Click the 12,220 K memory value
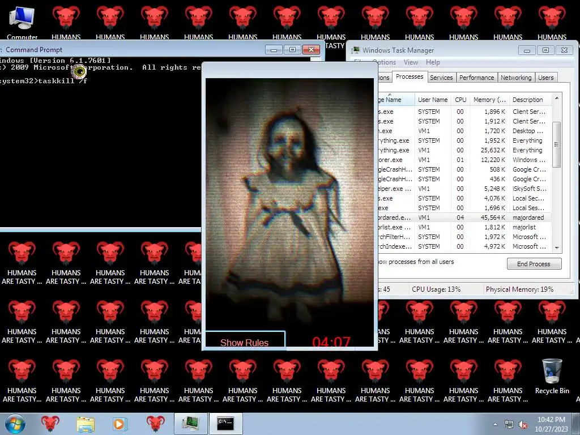The width and height of the screenshot is (580, 435). point(493,160)
